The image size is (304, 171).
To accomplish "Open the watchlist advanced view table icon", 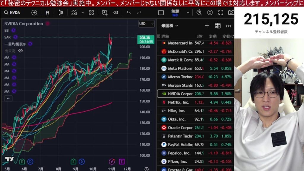I will (x=218, y=26).
